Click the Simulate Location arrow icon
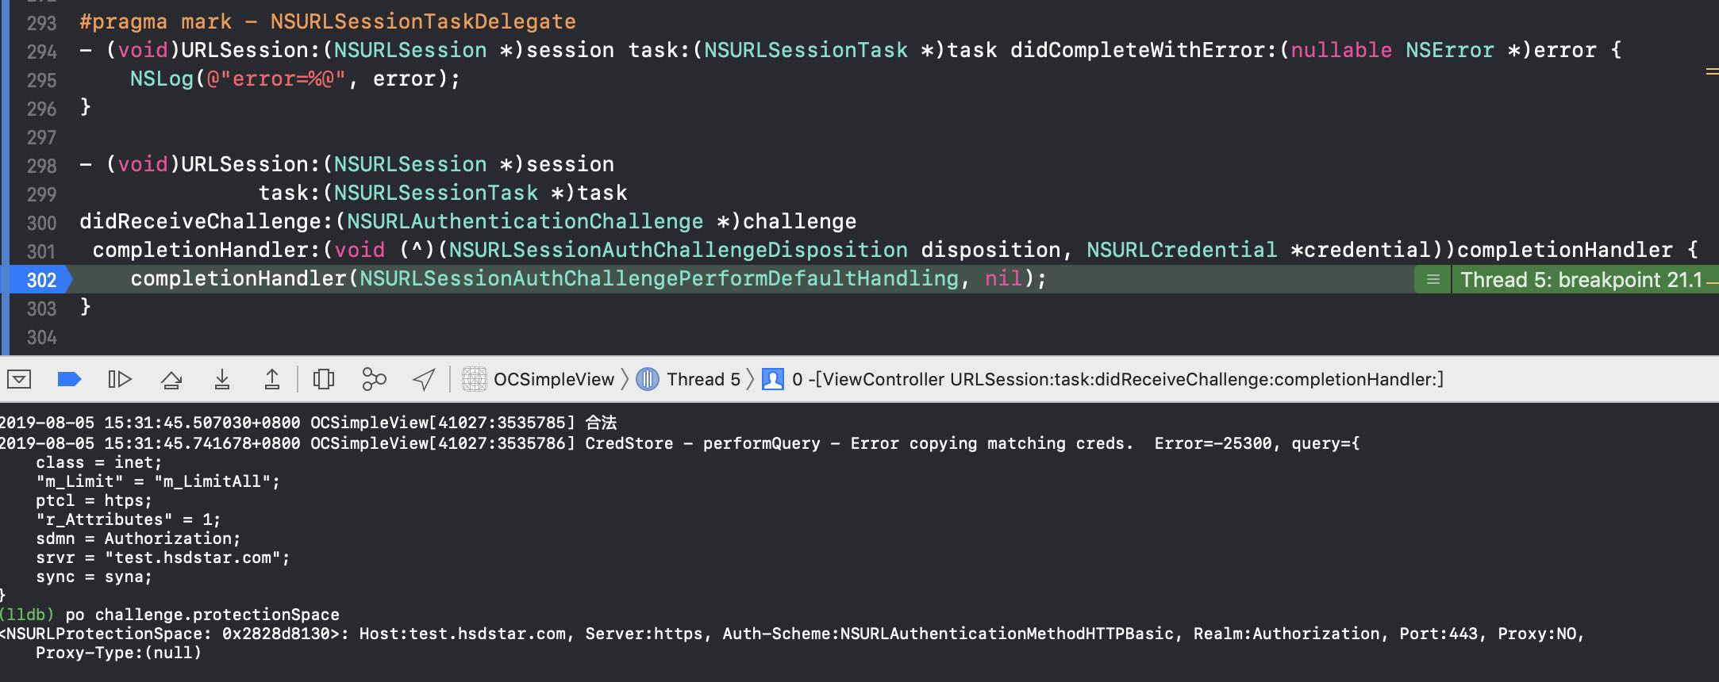This screenshot has height=682, width=1719. [x=424, y=379]
